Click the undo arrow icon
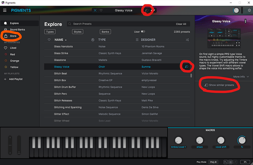The height and width of the screenshot is (165, 253). [225, 162]
